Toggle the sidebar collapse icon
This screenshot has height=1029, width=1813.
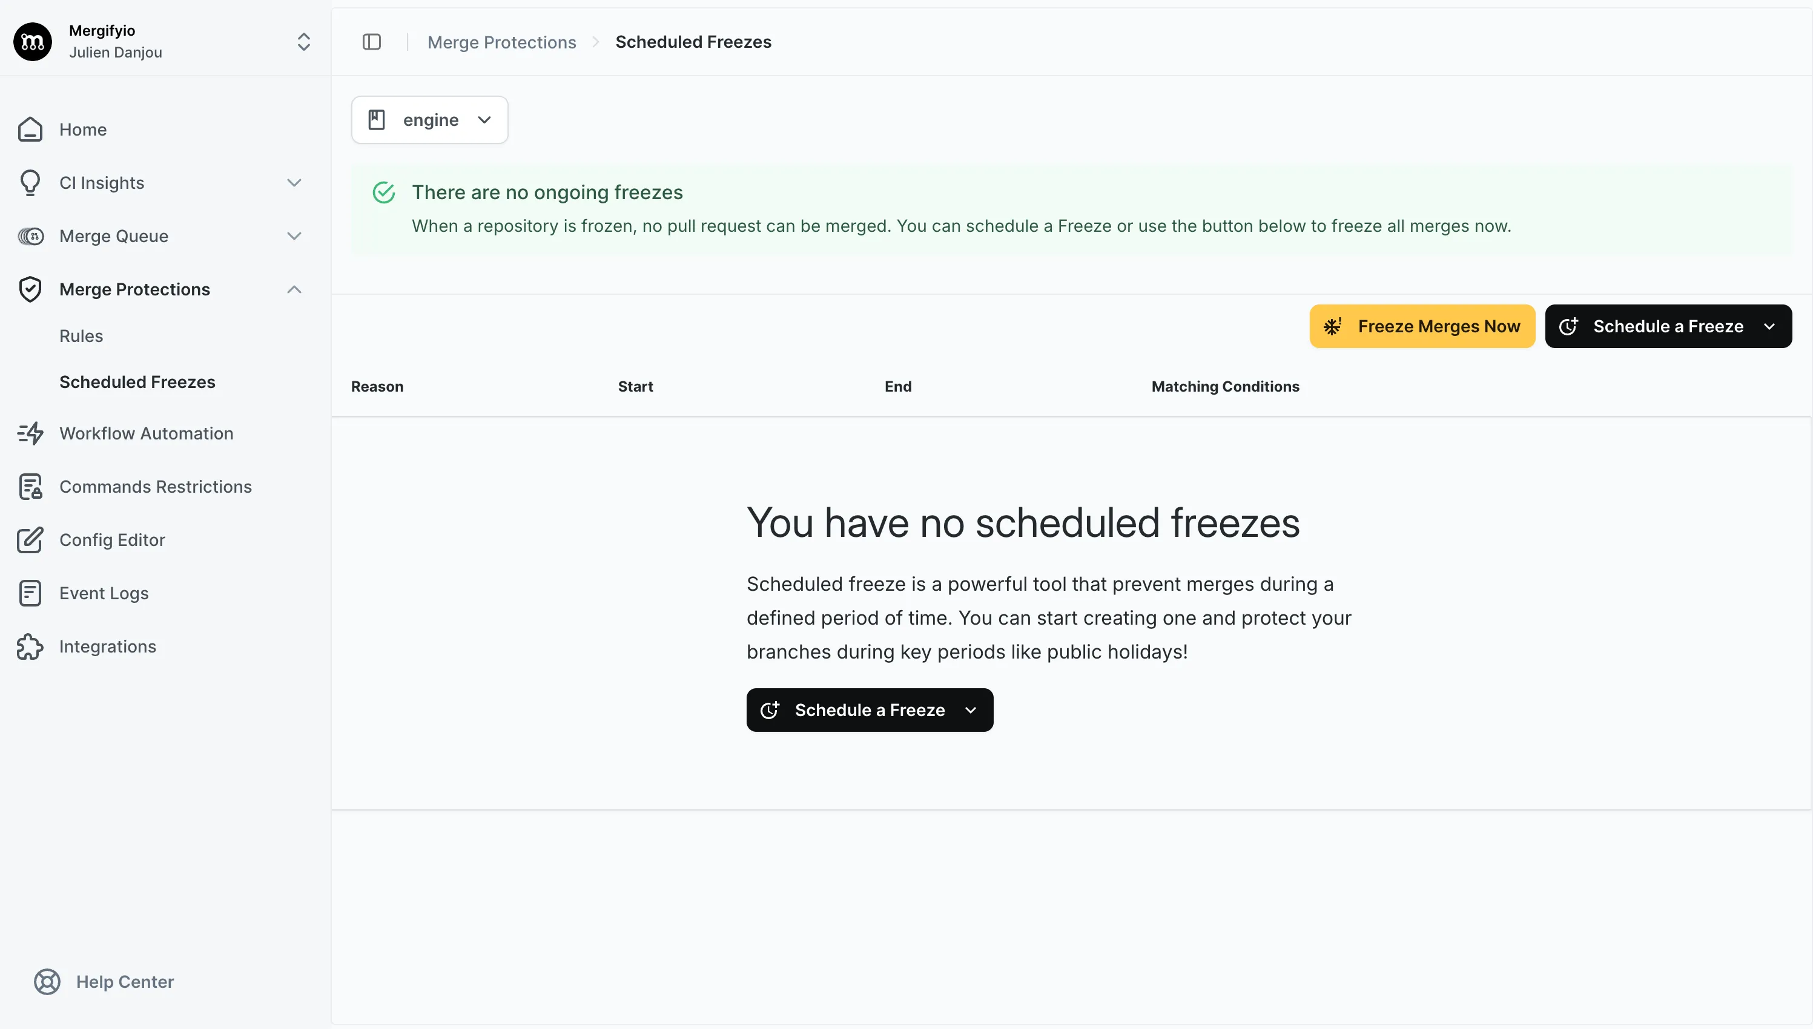pyautogui.click(x=372, y=42)
